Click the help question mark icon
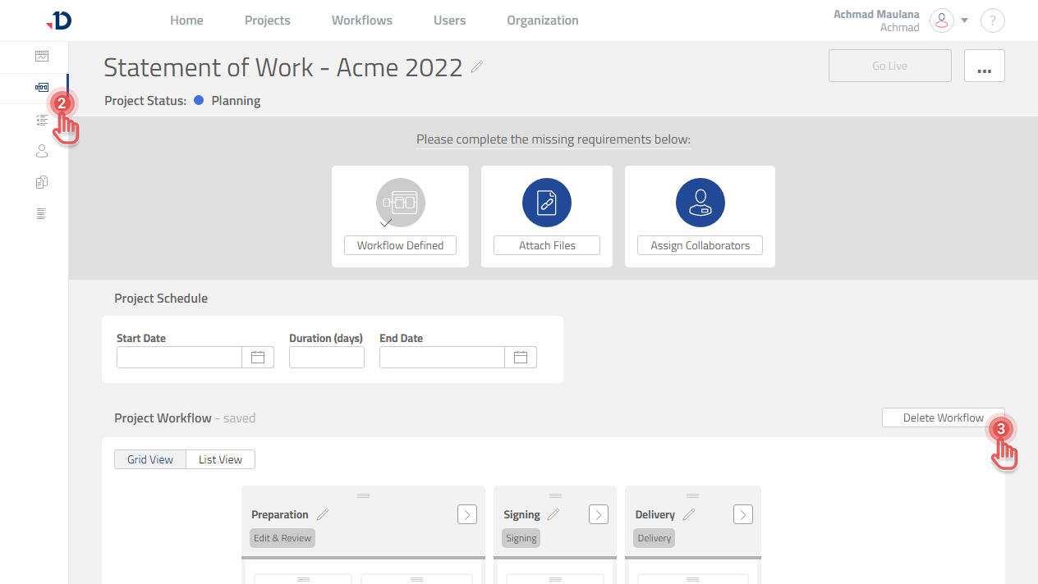This screenshot has width=1038, height=584. (x=992, y=21)
